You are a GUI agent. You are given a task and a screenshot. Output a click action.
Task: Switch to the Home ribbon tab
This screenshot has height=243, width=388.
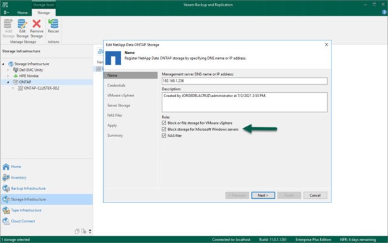(x=22, y=12)
